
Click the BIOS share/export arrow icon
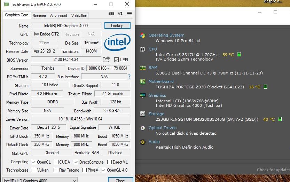point(106,60)
